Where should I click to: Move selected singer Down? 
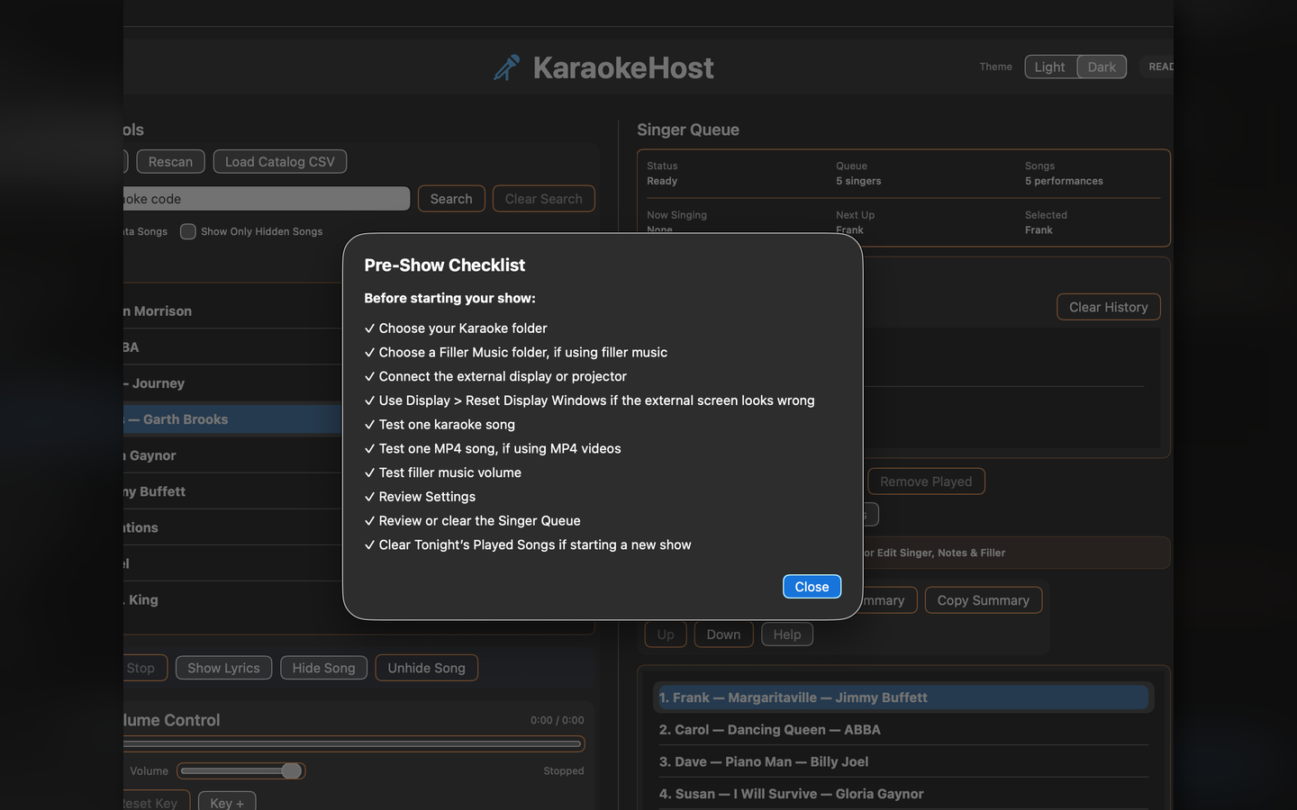[x=723, y=634]
